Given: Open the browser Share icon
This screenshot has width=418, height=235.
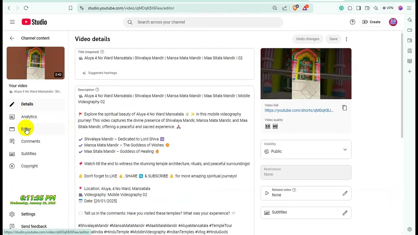Looking at the screenshot, I should pos(285,8).
